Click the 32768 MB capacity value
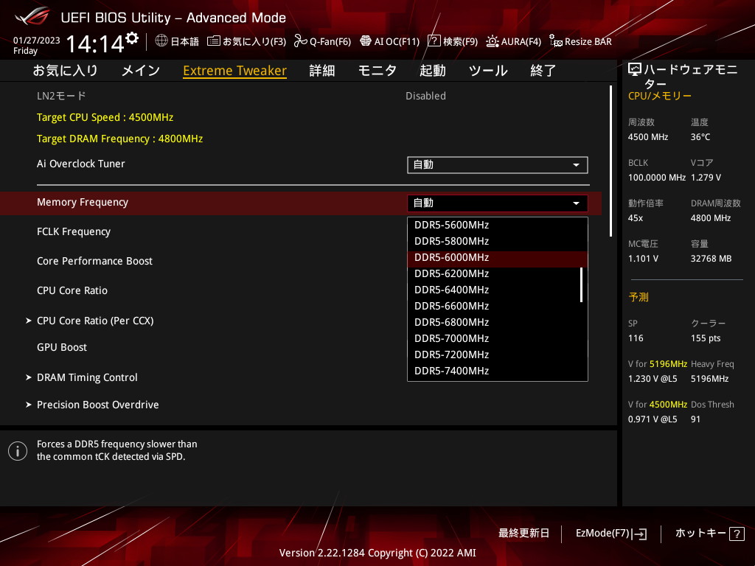The height and width of the screenshot is (566, 755). pos(711,259)
